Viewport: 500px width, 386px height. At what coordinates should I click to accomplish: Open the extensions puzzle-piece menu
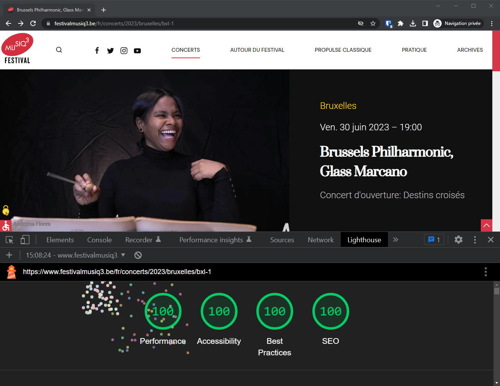click(401, 23)
